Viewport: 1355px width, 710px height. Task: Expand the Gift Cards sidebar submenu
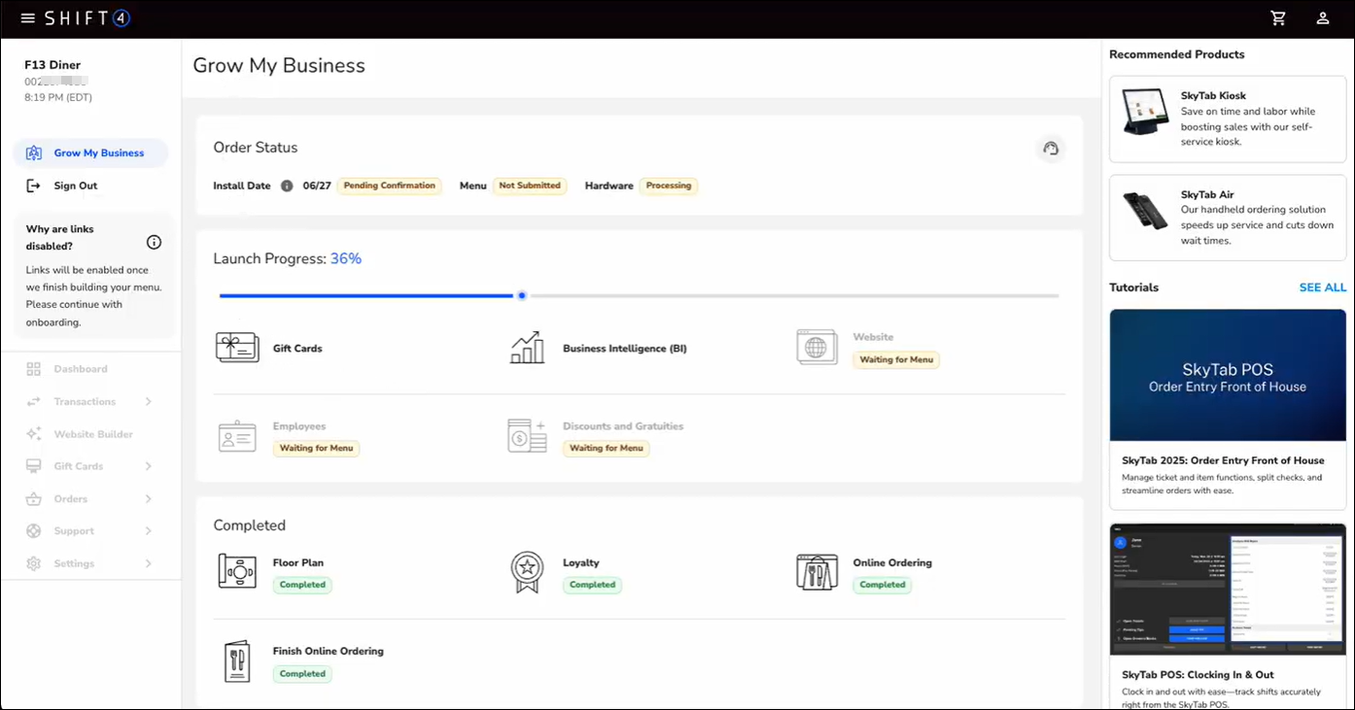pos(148,467)
